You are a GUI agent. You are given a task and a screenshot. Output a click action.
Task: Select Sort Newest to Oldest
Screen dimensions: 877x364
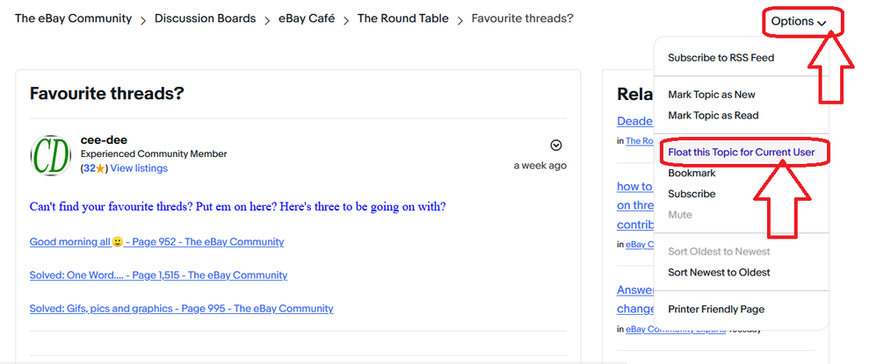(x=719, y=273)
